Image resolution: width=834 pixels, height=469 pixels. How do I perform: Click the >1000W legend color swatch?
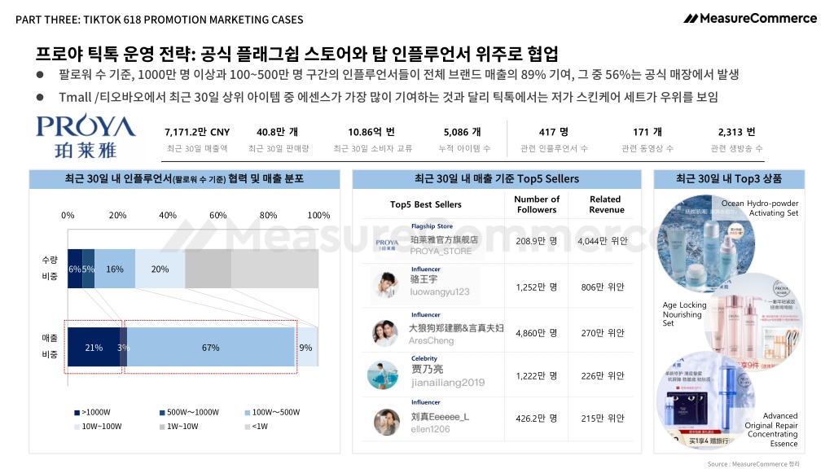coord(77,413)
